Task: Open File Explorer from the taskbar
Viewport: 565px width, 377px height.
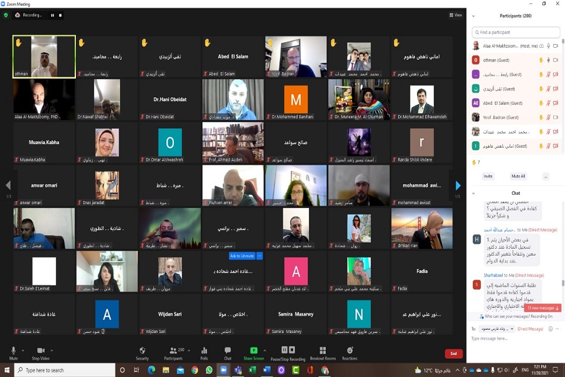Action: point(166,370)
